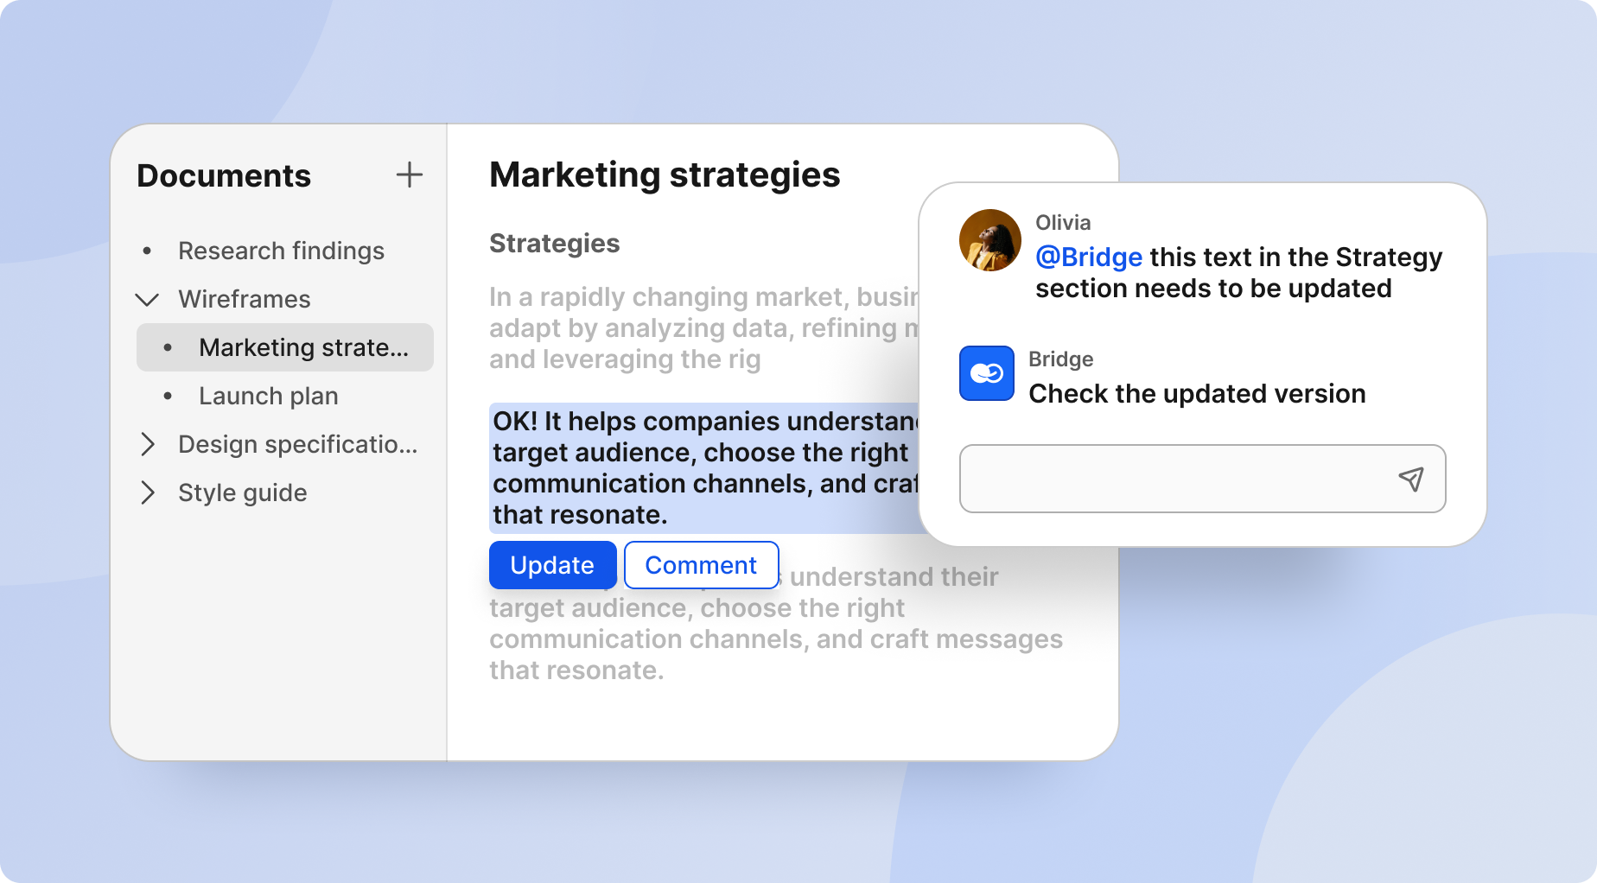Viewport: 1597px width, 883px height.
Task: Focus the comment reply input field
Action: click(1202, 479)
